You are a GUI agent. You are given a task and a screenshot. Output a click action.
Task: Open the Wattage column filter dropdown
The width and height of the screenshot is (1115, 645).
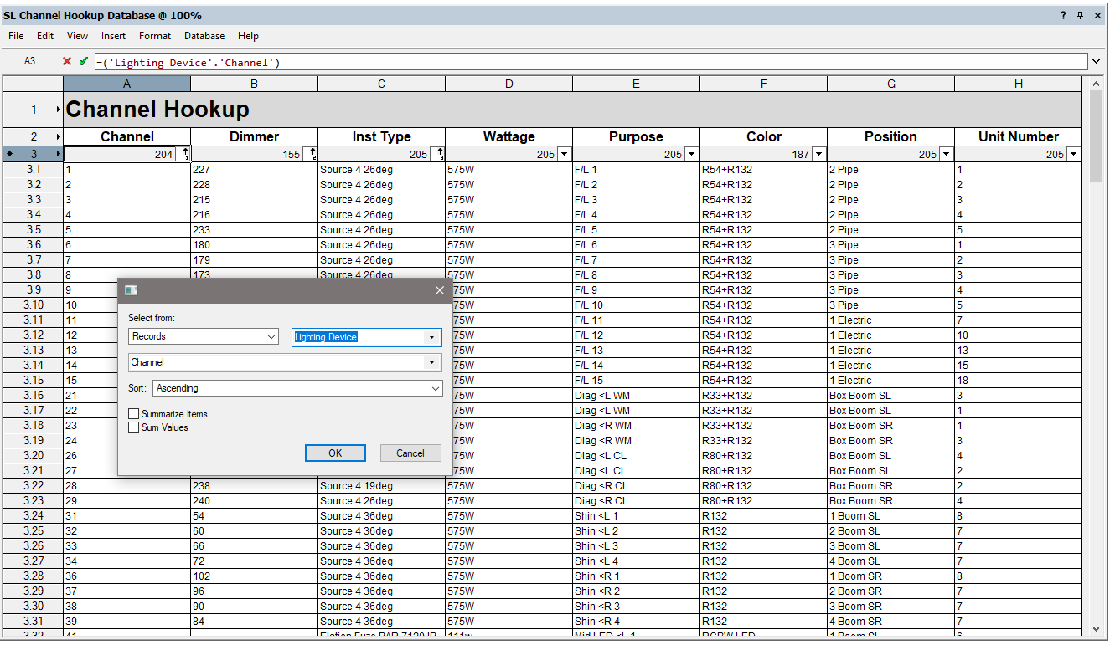pyautogui.click(x=564, y=154)
